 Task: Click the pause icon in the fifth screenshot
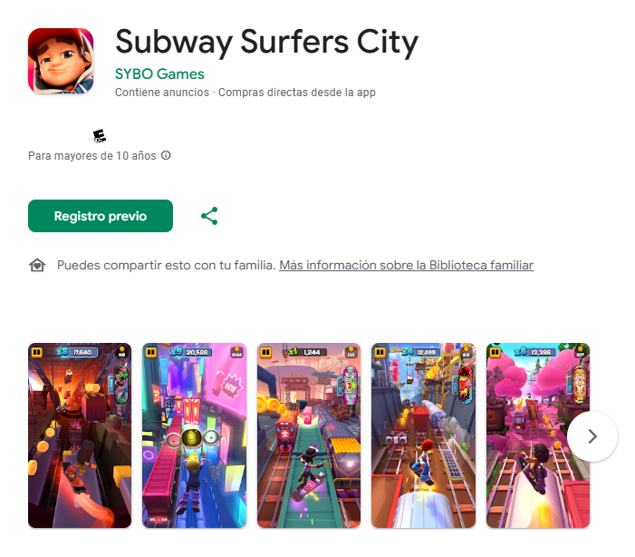point(495,352)
